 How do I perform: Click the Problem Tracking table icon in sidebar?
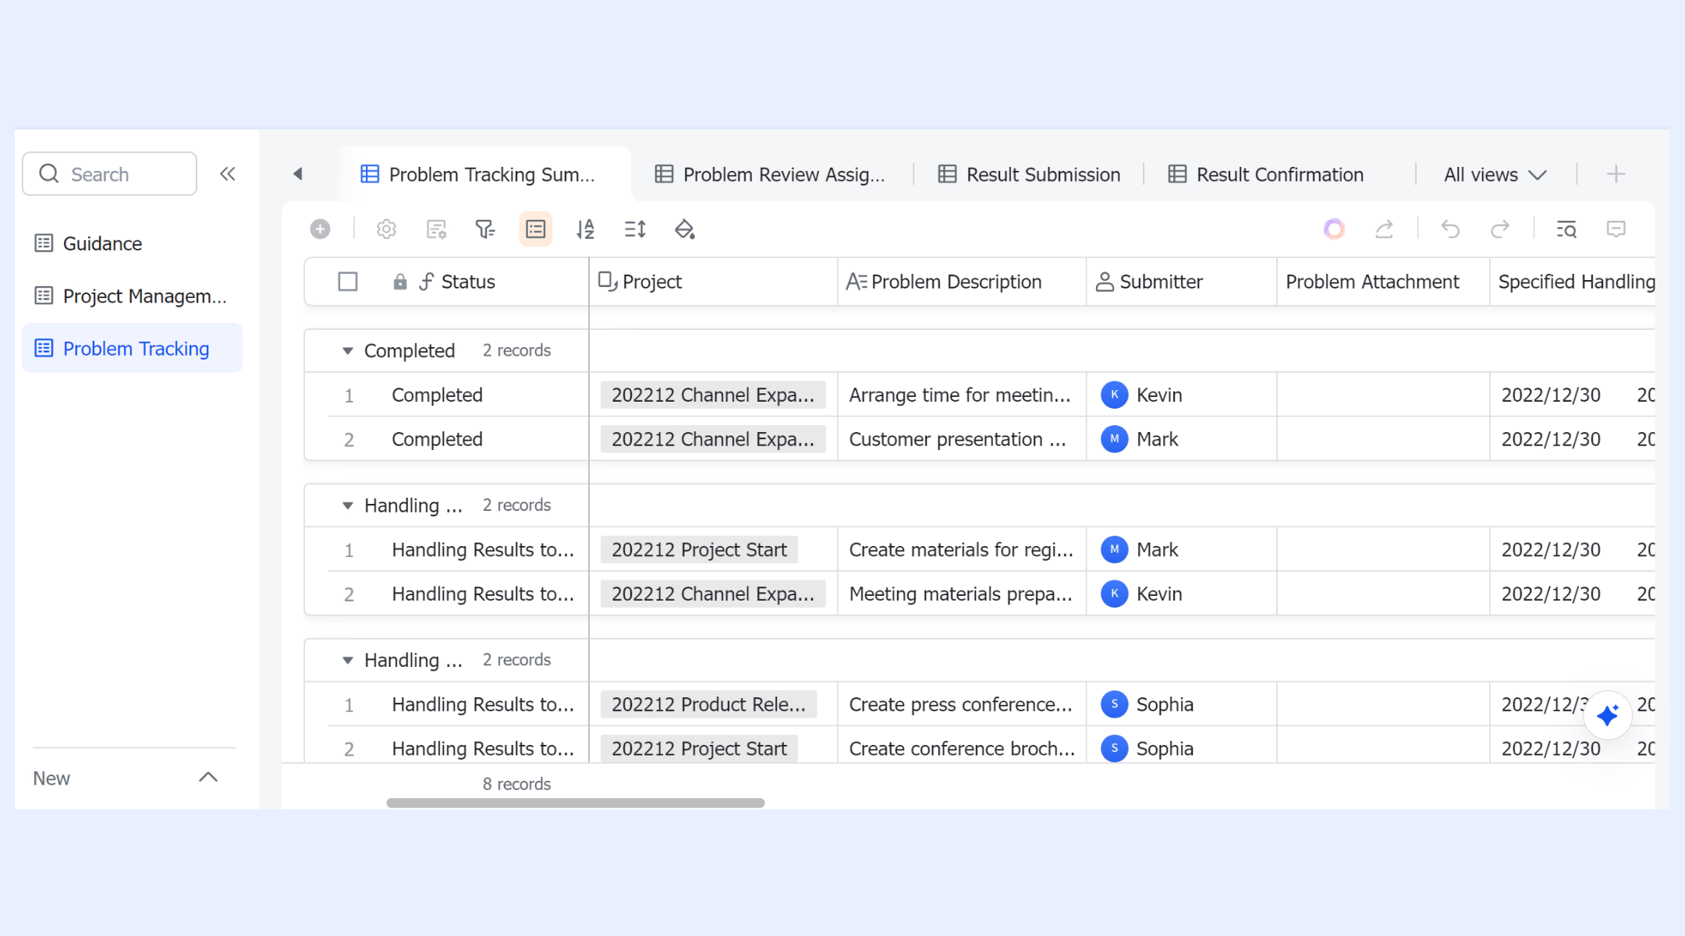pos(44,348)
